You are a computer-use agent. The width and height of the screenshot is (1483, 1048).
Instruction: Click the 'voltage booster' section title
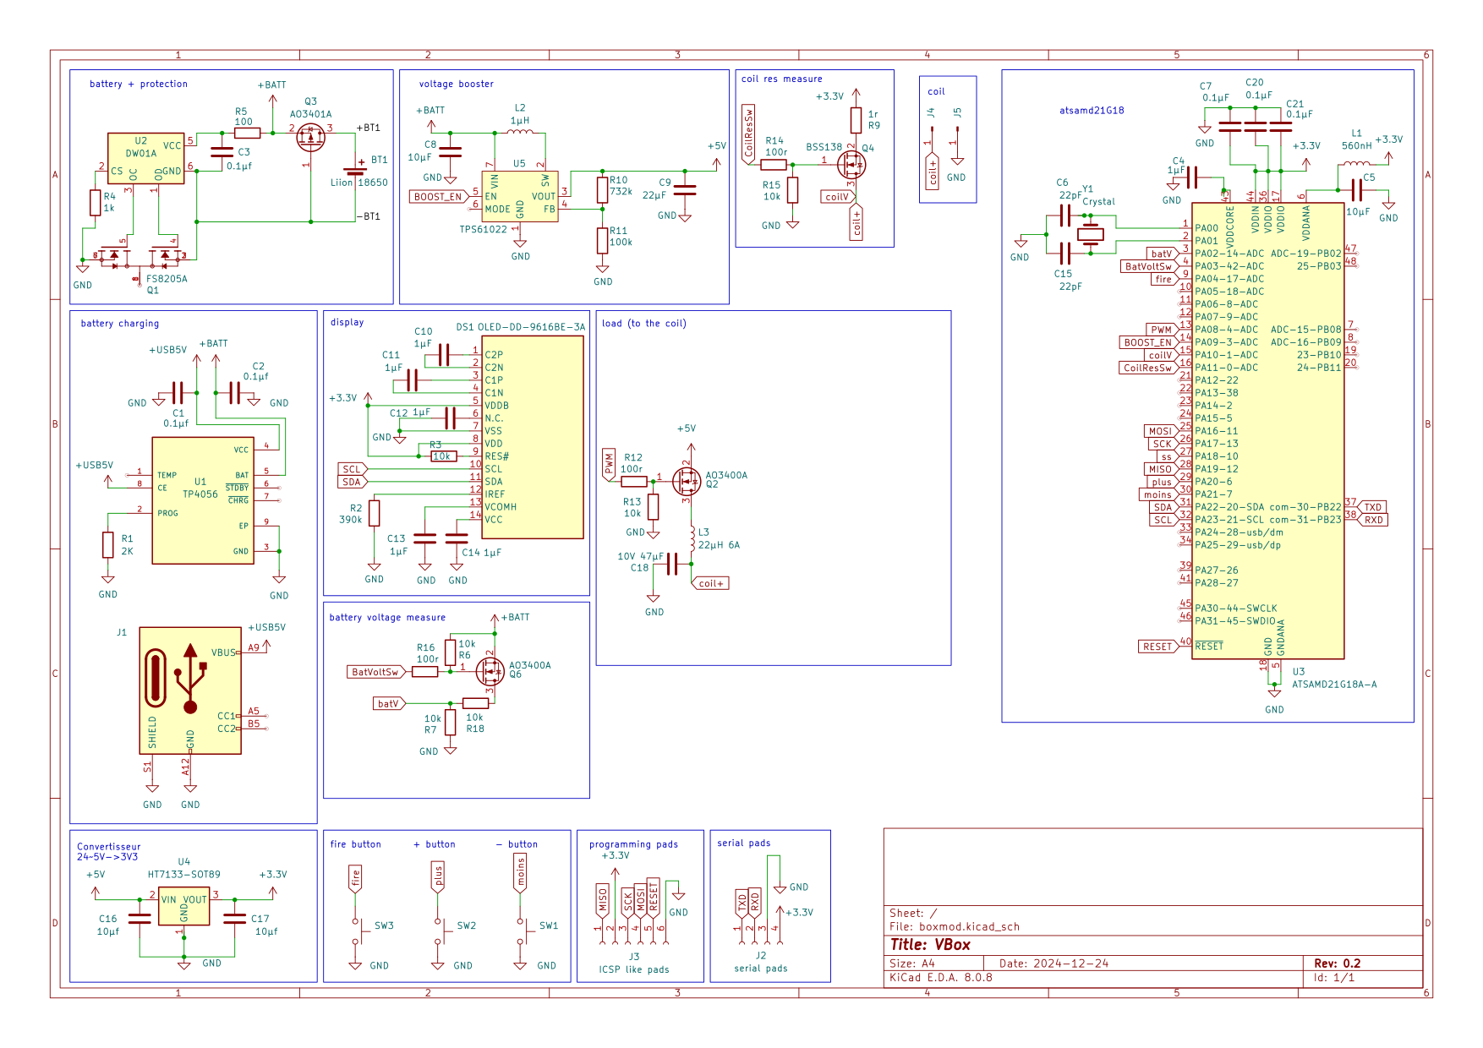457,84
